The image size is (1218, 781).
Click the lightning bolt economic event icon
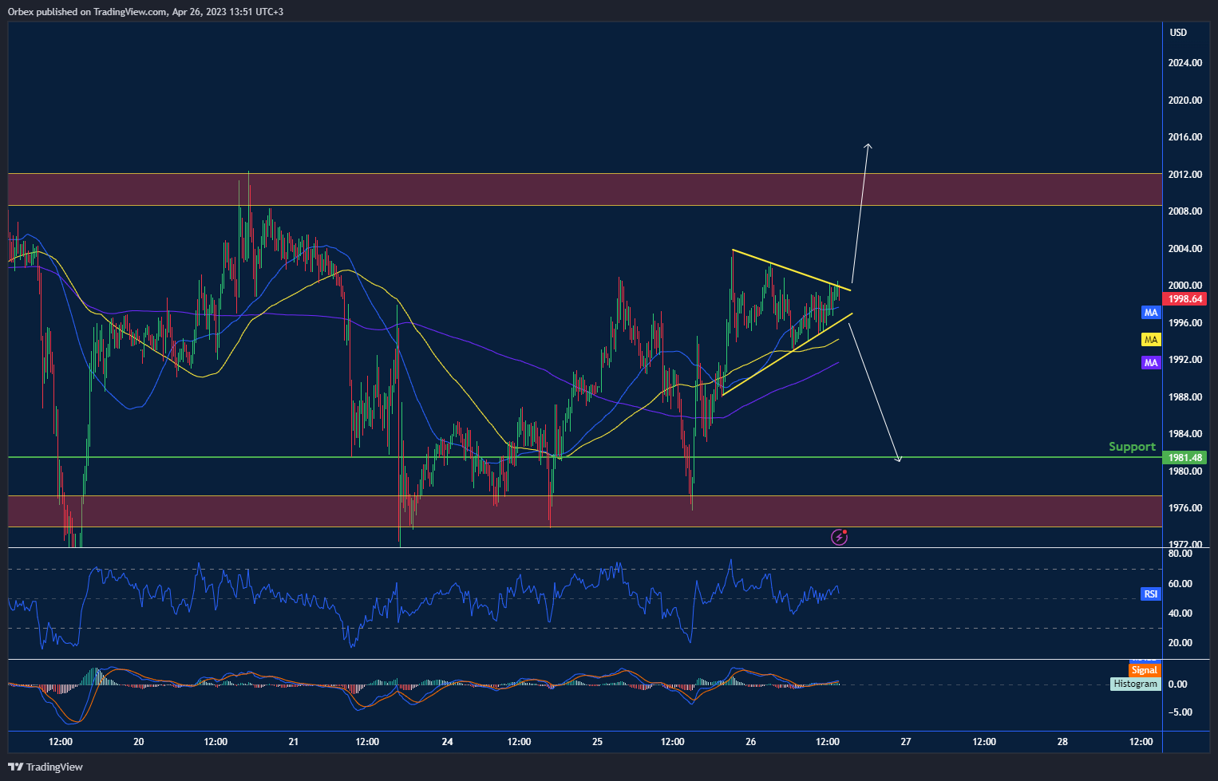(x=839, y=537)
